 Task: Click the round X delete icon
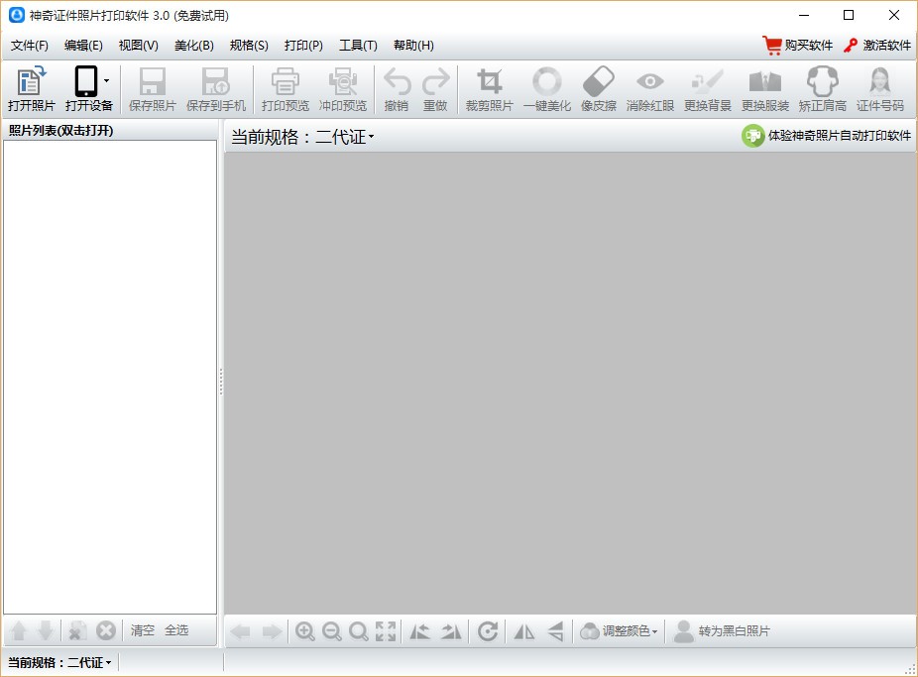click(106, 630)
